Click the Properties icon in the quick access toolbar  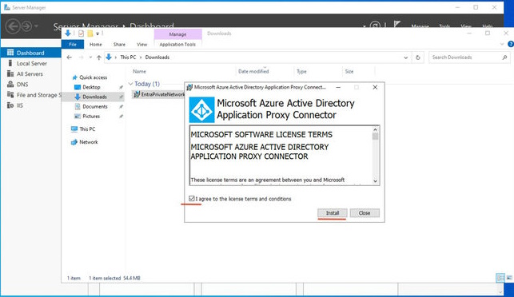[82, 34]
